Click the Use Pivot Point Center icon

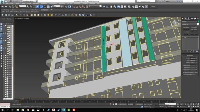pyautogui.click(x=62, y=7)
